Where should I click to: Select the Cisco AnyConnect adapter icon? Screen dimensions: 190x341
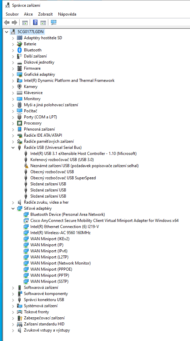tap(26, 221)
